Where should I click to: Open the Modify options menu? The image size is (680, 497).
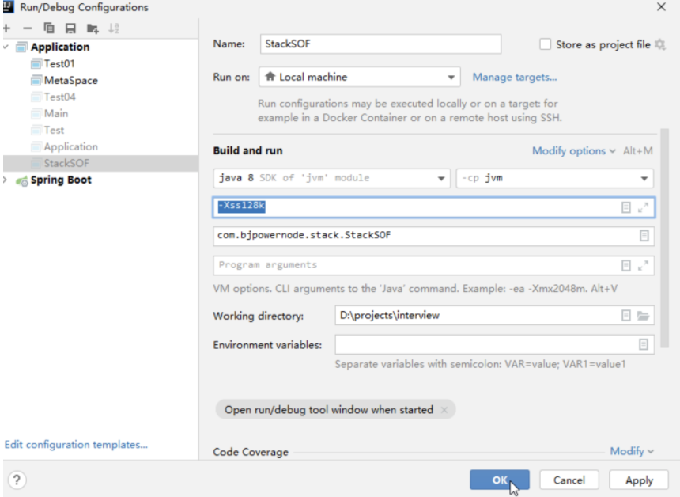[x=574, y=151]
